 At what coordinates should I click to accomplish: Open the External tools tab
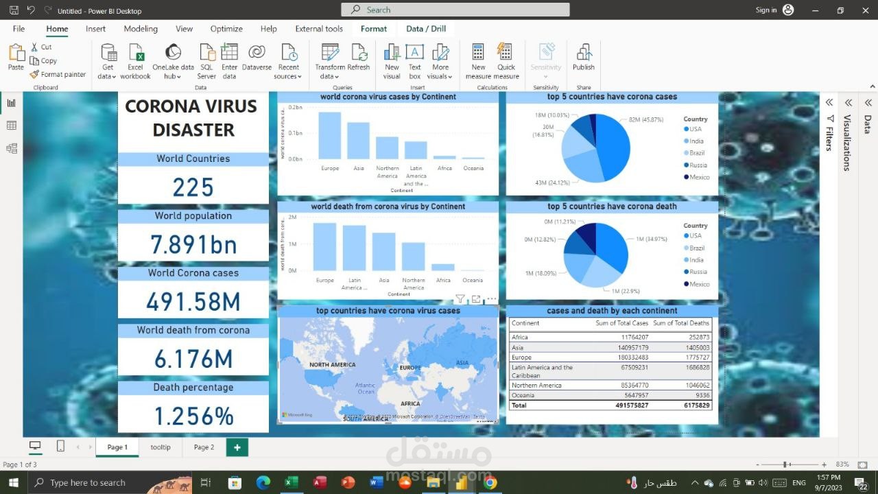(319, 29)
